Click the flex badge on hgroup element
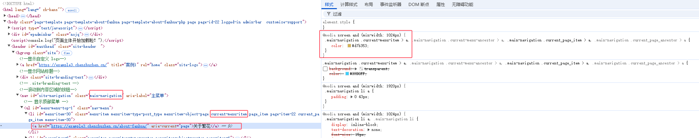 tap(67, 53)
